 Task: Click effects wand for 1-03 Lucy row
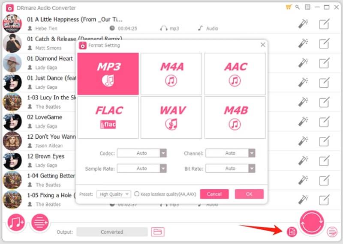[x=303, y=102]
